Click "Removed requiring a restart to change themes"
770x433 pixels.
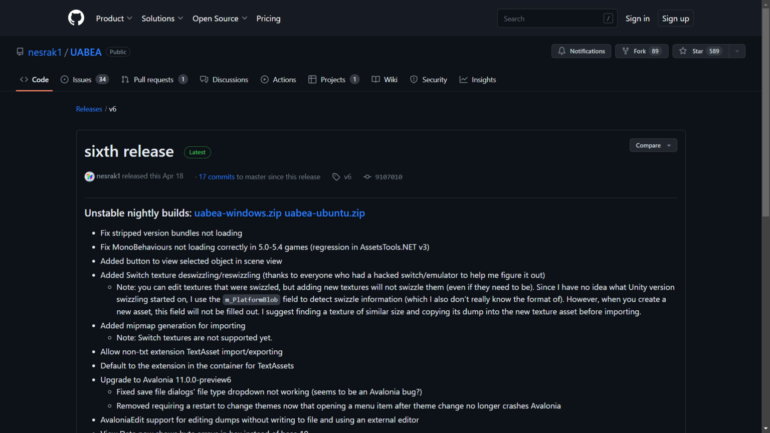(339, 406)
